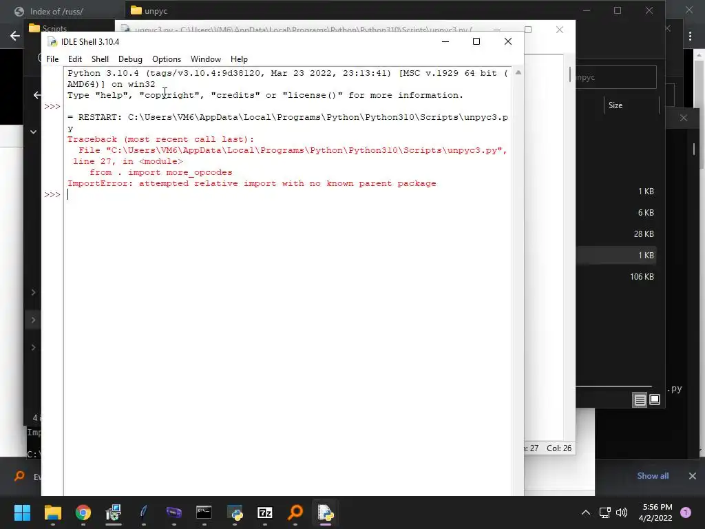Select the 6 KB file row in unpyc window
Screen dimensions: 705x529
point(616,213)
